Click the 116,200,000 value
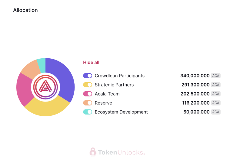The height and width of the screenshot is (162, 240). (x=196, y=103)
